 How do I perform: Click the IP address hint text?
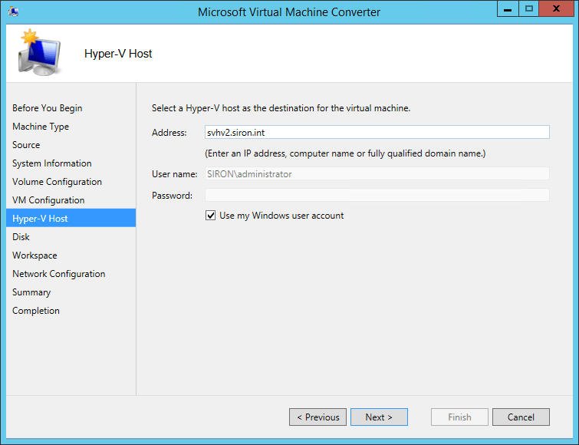point(345,153)
